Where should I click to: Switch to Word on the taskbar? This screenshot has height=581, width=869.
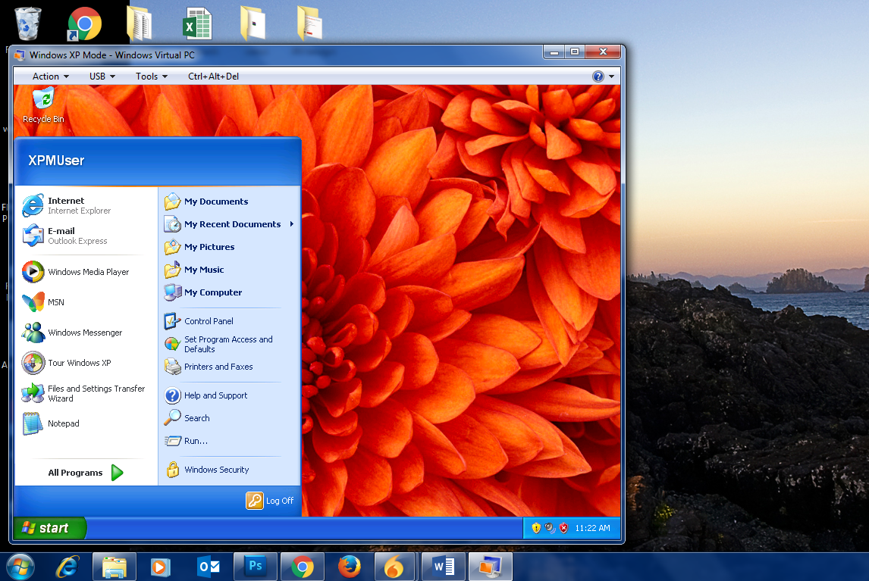444,567
